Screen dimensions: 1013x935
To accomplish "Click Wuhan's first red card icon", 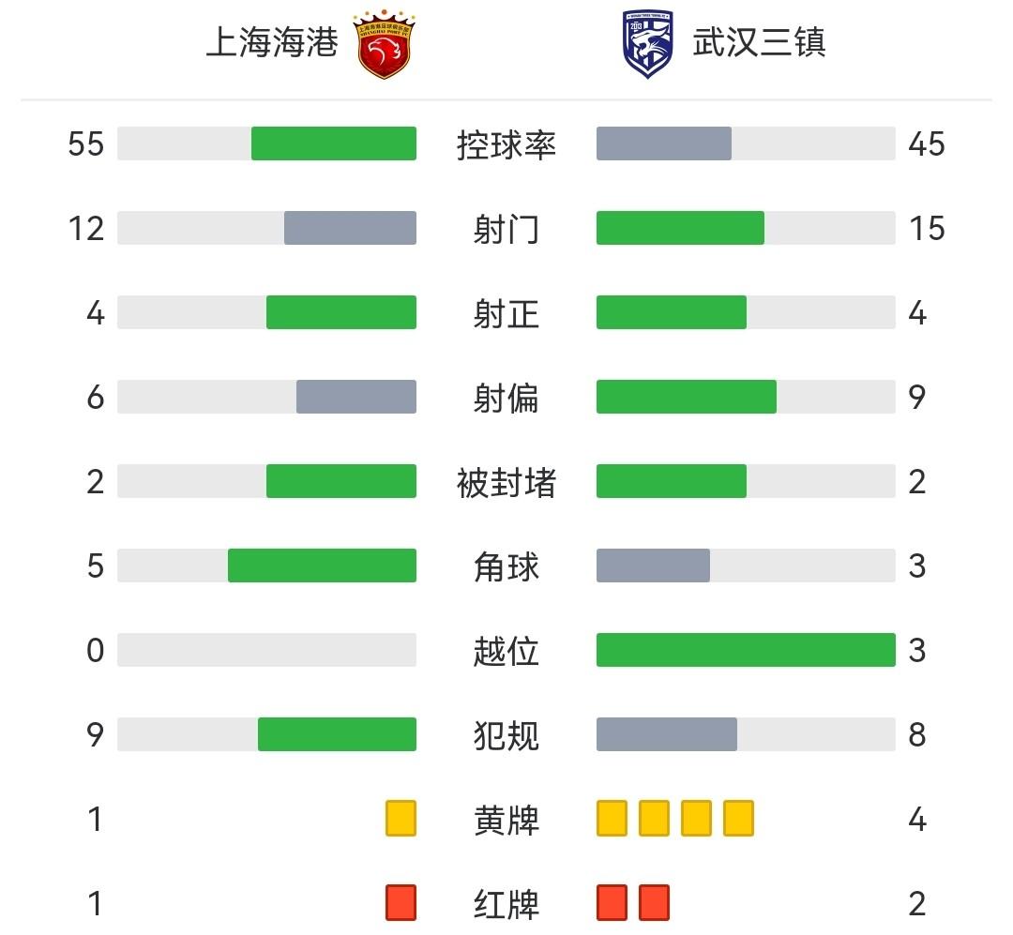I will coord(612,903).
